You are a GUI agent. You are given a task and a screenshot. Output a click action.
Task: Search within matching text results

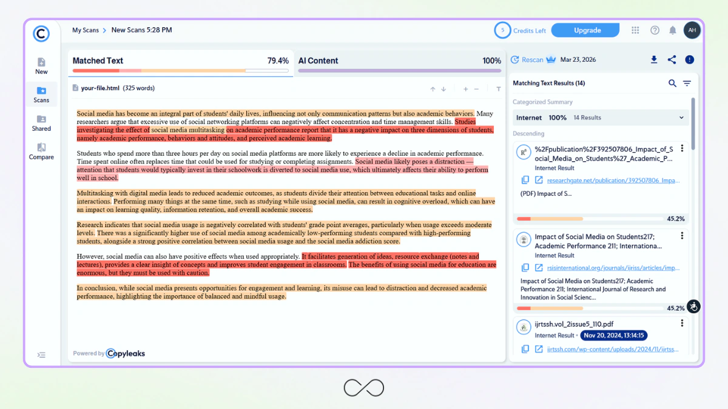[x=672, y=83]
